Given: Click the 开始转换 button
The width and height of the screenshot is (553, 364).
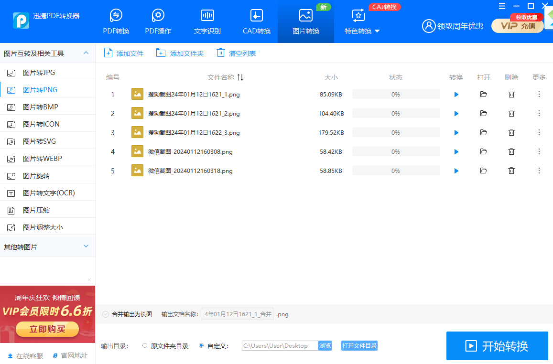Looking at the screenshot, I should [497, 346].
